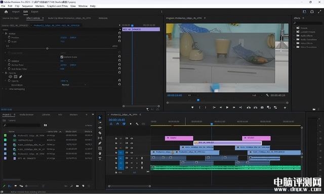324x194 pixels.
Task: Switch to the Import workspace tab
Action: 16,12
